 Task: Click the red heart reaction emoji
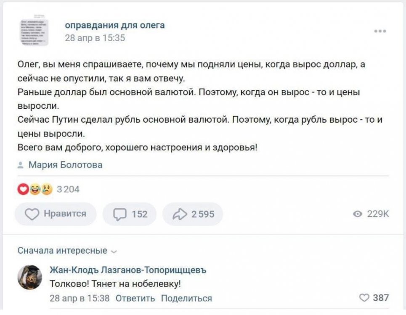click(x=23, y=189)
